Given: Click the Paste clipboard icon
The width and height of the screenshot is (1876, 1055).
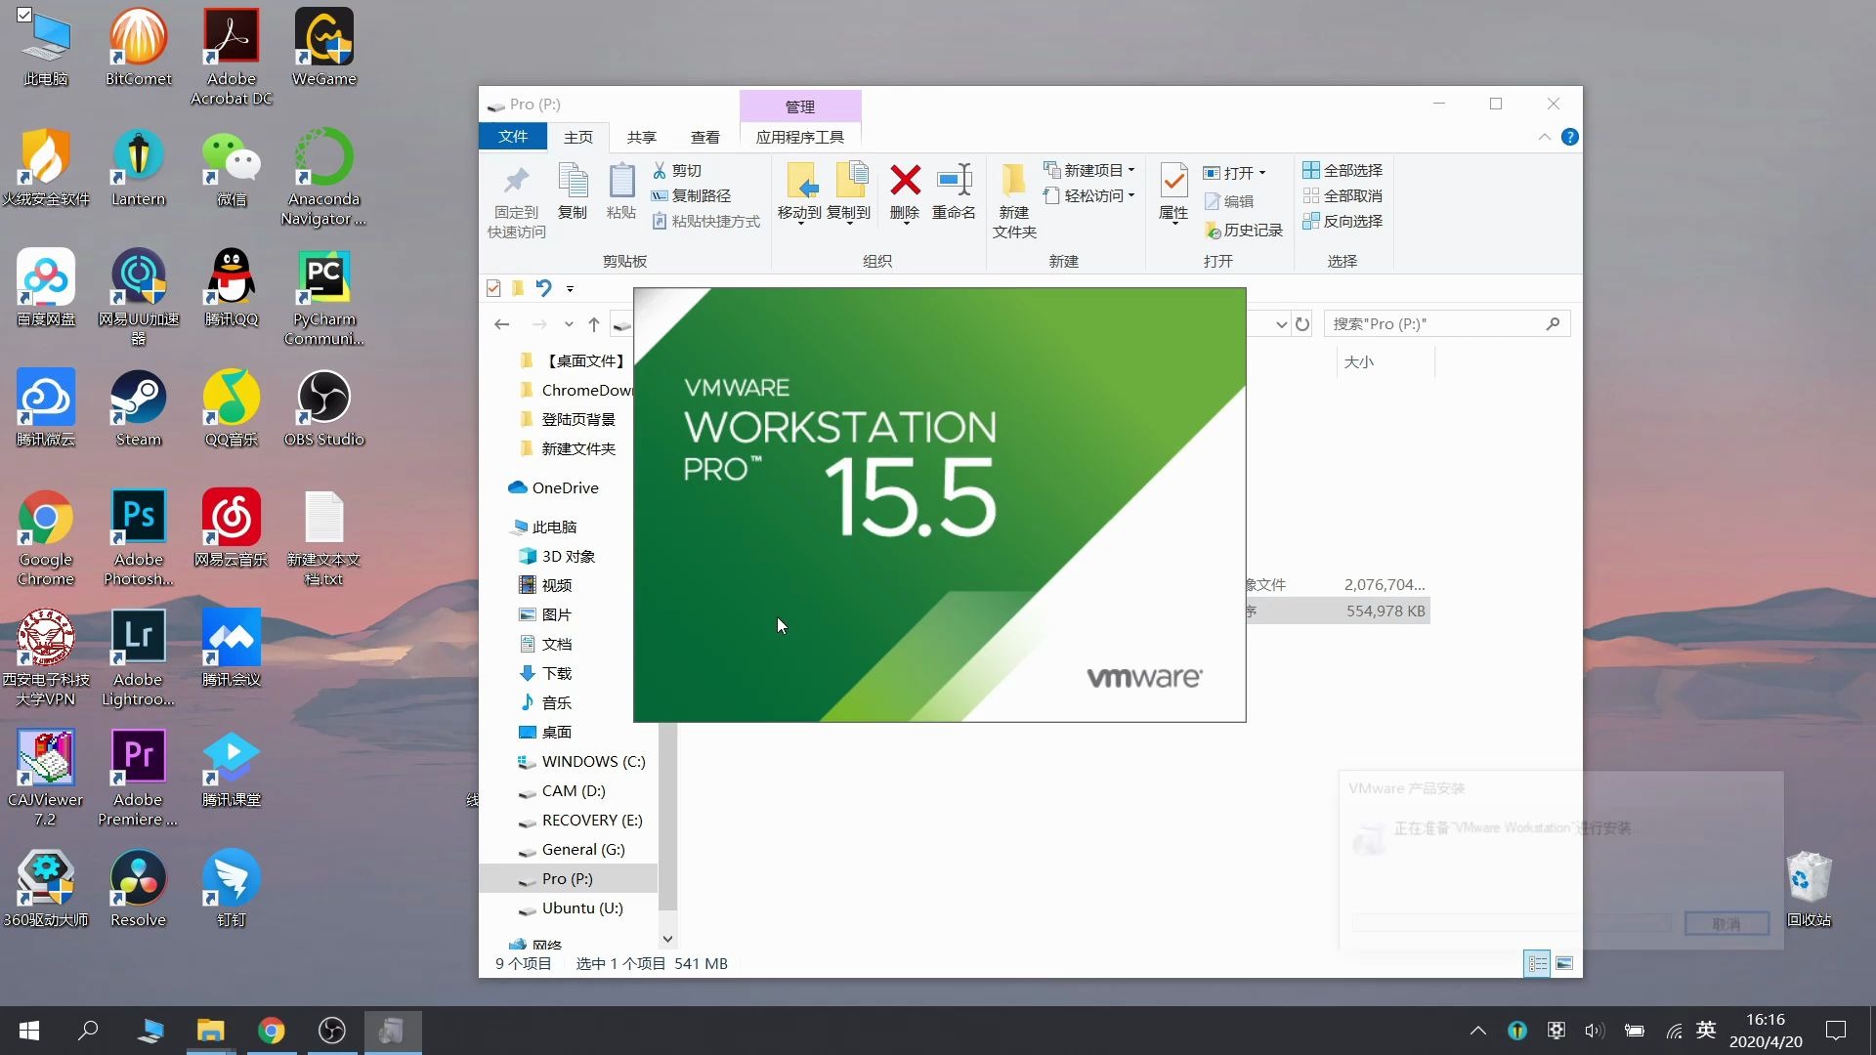Looking at the screenshot, I should click(x=621, y=182).
